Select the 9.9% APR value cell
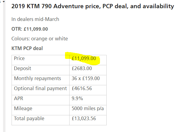Image resolution: width=189 pixels, height=132 pixels. pos(88,100)
